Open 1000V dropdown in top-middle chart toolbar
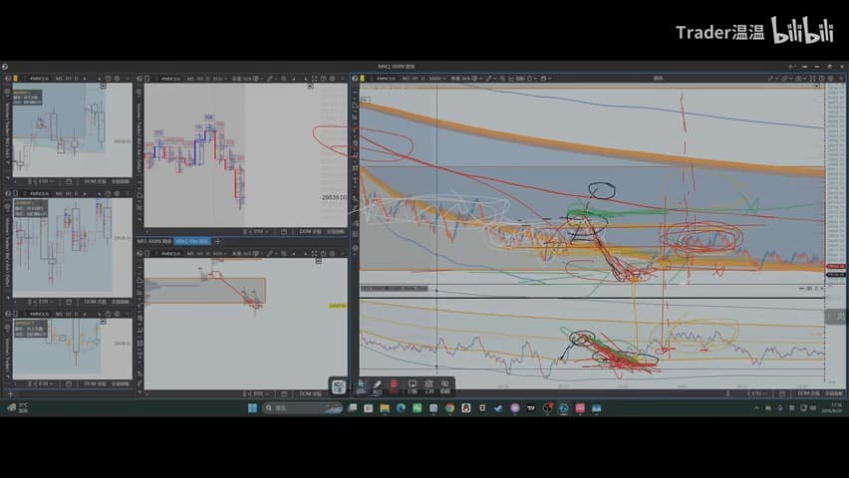The height and width of the screenshot is (478, 849). coord(218,79)
